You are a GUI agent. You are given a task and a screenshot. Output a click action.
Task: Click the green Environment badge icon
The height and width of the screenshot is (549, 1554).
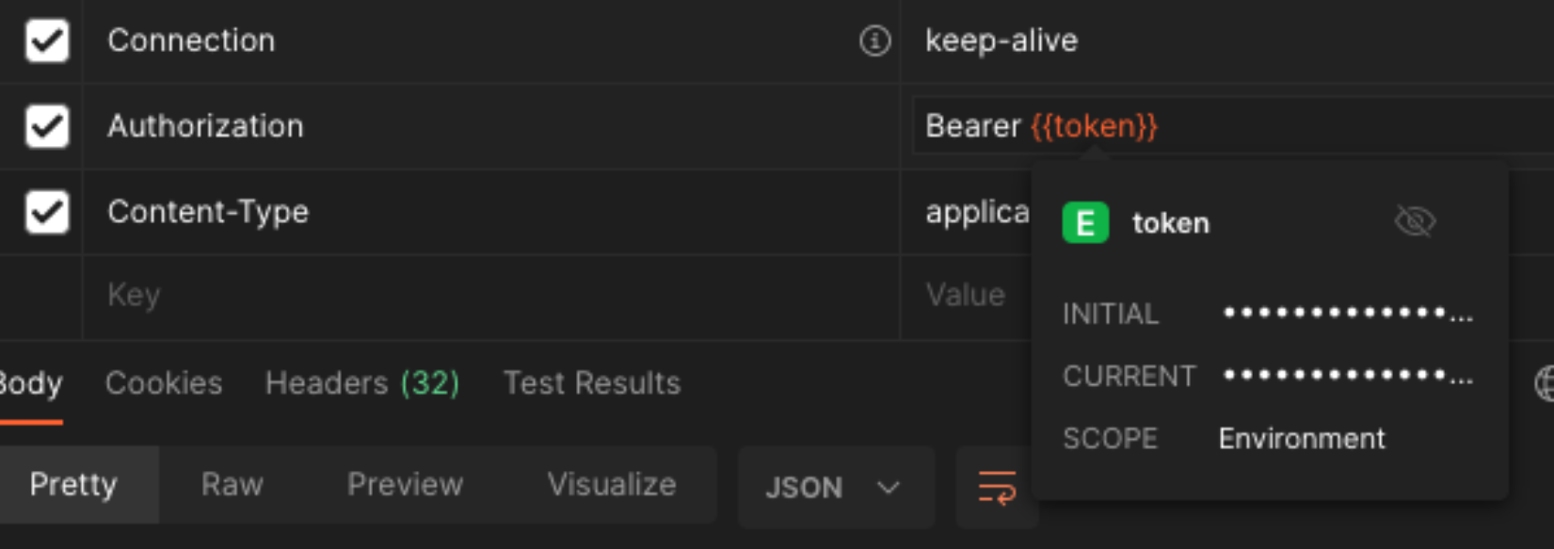(x=1085, y=223)
